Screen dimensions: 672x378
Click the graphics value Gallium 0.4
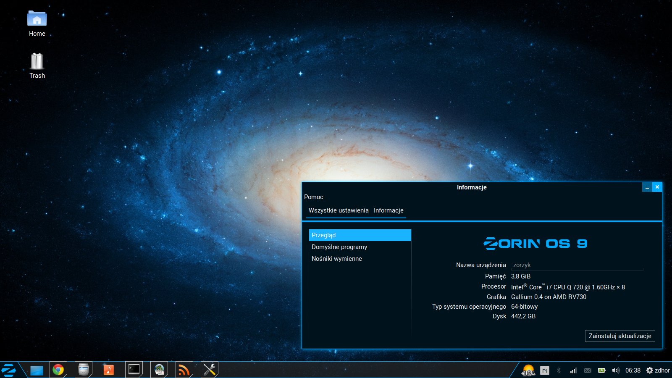pos(549,297)
